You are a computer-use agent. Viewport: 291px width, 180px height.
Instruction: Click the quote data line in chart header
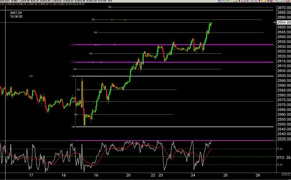click(x=42, y=4)
